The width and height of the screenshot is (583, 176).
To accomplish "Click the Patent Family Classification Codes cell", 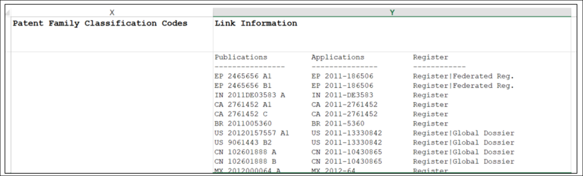I will (x=100, y=23).
